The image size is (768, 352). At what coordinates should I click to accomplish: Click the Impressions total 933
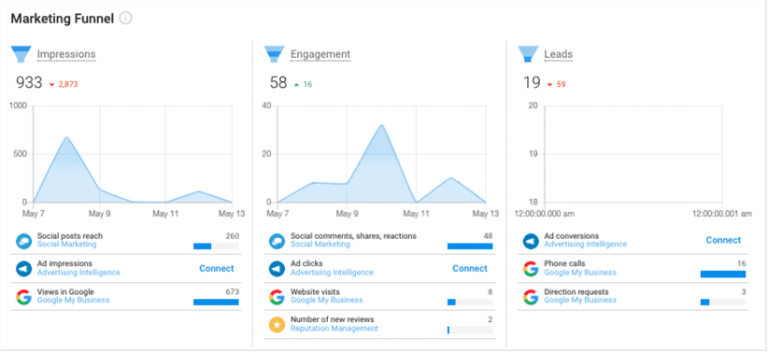tap(29, 83)
